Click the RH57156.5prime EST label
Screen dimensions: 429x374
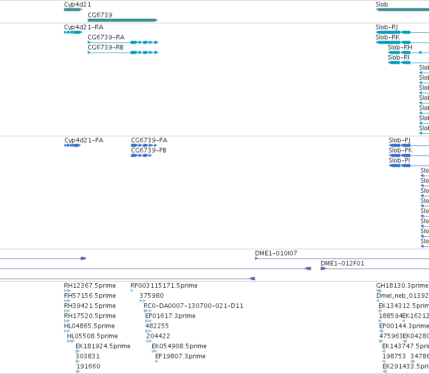[90, 296]
